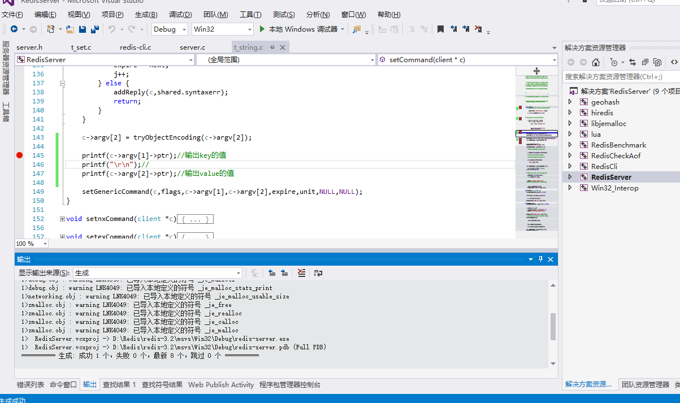The image size is (680, 403).
Task: Open the Web Publish Activity tab
Action: point(221,385)
